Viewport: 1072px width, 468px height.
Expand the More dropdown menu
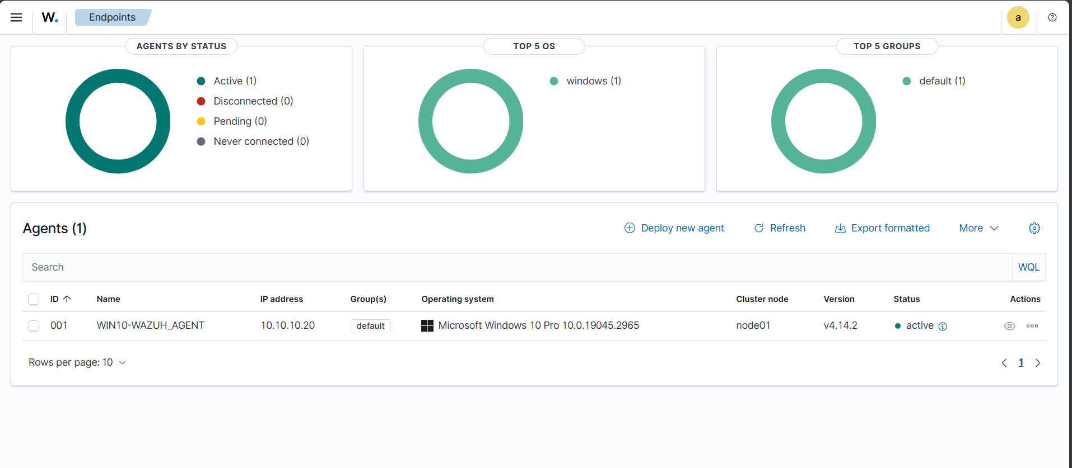pyautogui.click(x=978, y=228)
